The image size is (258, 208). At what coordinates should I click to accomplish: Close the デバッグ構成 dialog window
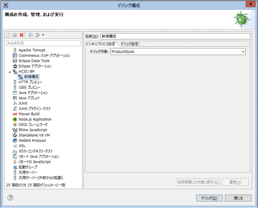[x=250, y=4]
